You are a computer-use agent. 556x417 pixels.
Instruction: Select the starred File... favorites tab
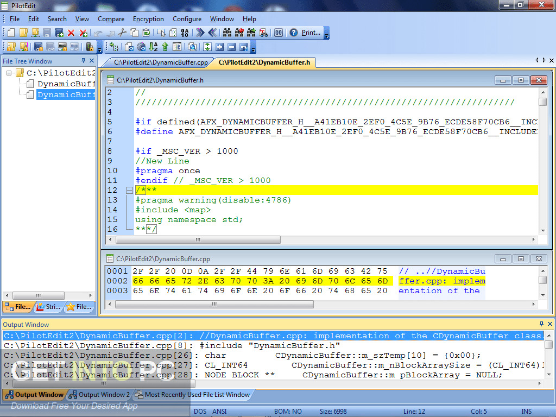coord(80,307)
